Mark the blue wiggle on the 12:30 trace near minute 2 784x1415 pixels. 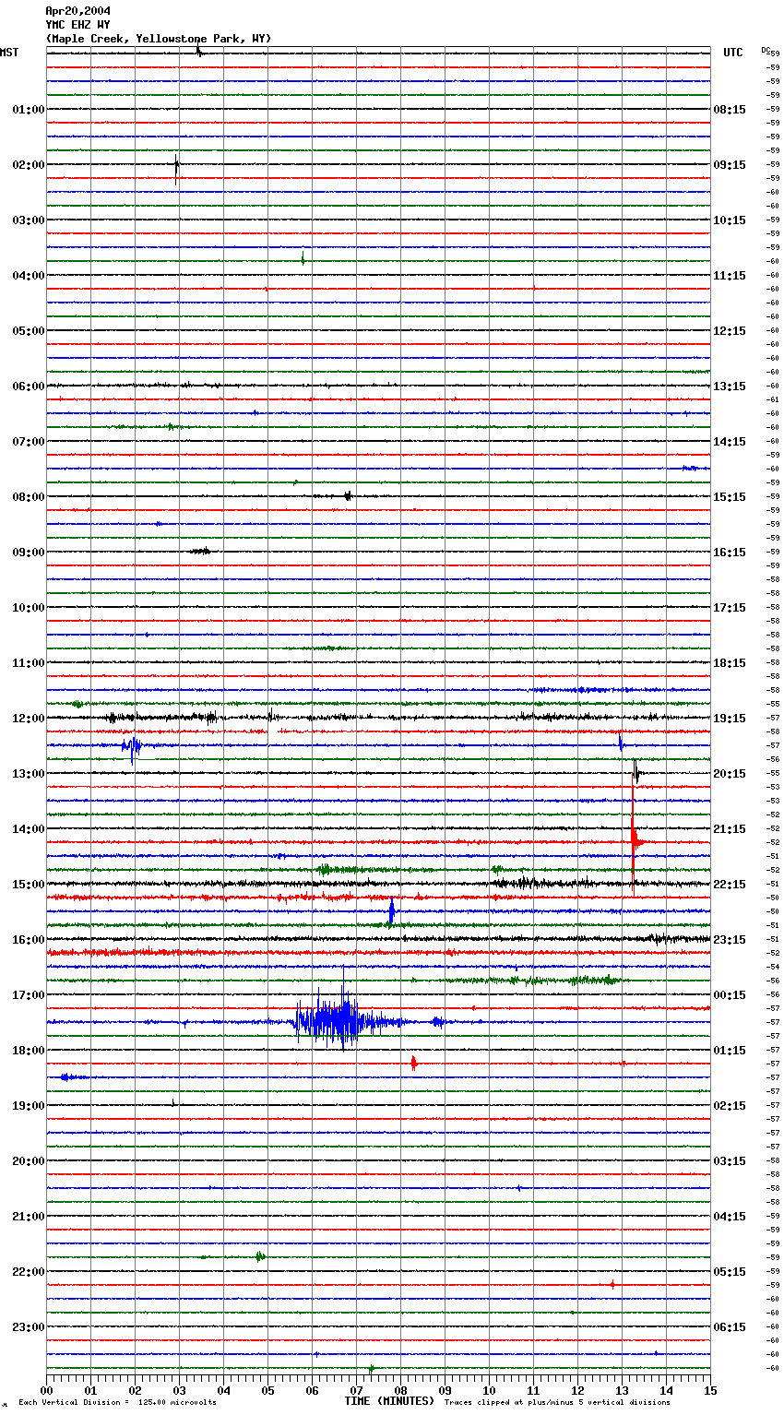click(x=133, y=746)
